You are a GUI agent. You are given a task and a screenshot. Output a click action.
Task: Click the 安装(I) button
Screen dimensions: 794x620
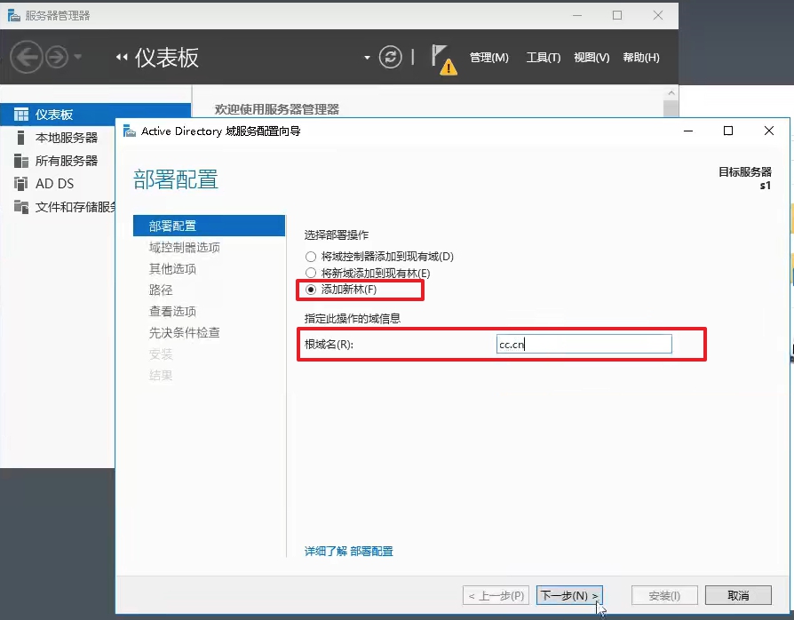click(664, 596)
